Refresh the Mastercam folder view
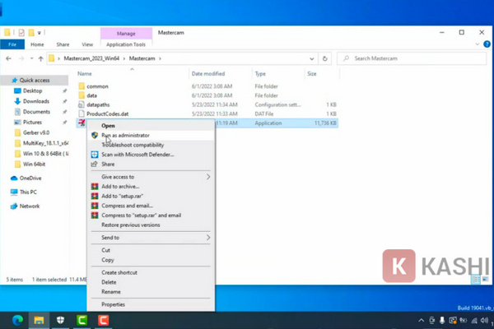This screenshot has height=329, width=494. click(325, 59)
